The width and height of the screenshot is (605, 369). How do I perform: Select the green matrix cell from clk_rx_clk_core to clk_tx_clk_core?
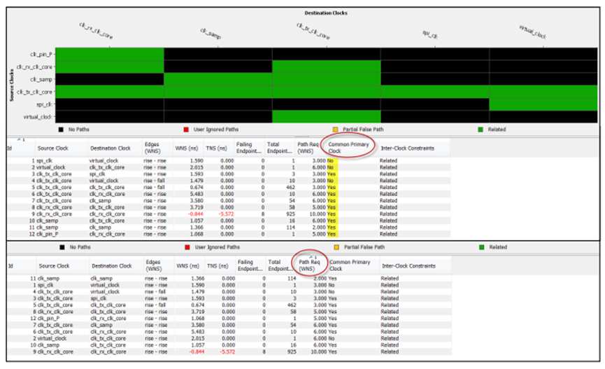coord(327,67)
